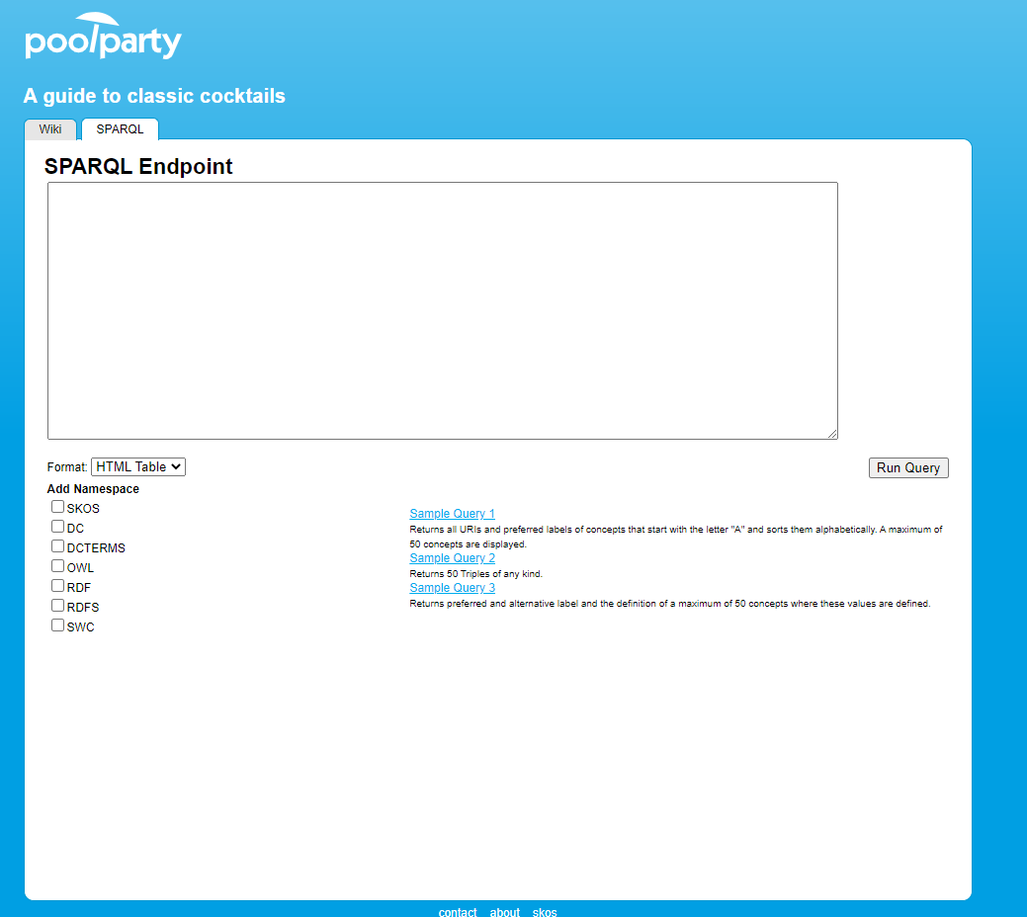The height and width of the screenshot is (917, 1027).
Task: Enable the SKOS namespace checkbox
Action: (x=57, y=506)
